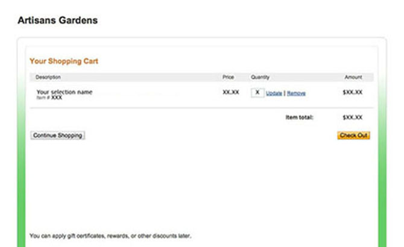This screenshot has height=247, width=404.
Task: Click the XX.XX unit price value
Action: pyautogui.click(x=231, y=92)
